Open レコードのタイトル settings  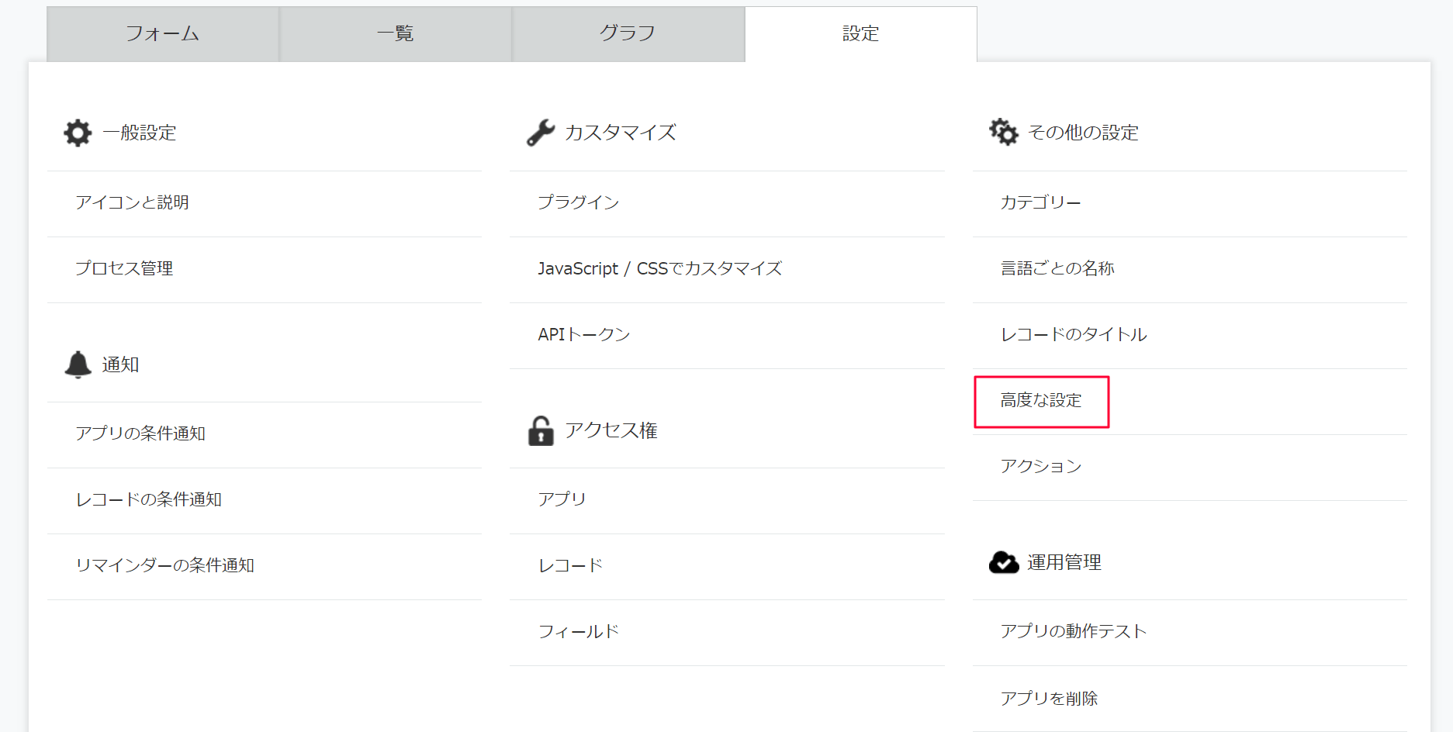pos(1074,334)
